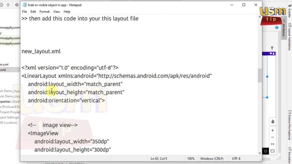Click the collapse-all icon in Android Studio project panel
Image resolution: width=292 pixels, height=164 pixels.
(8, 5)
